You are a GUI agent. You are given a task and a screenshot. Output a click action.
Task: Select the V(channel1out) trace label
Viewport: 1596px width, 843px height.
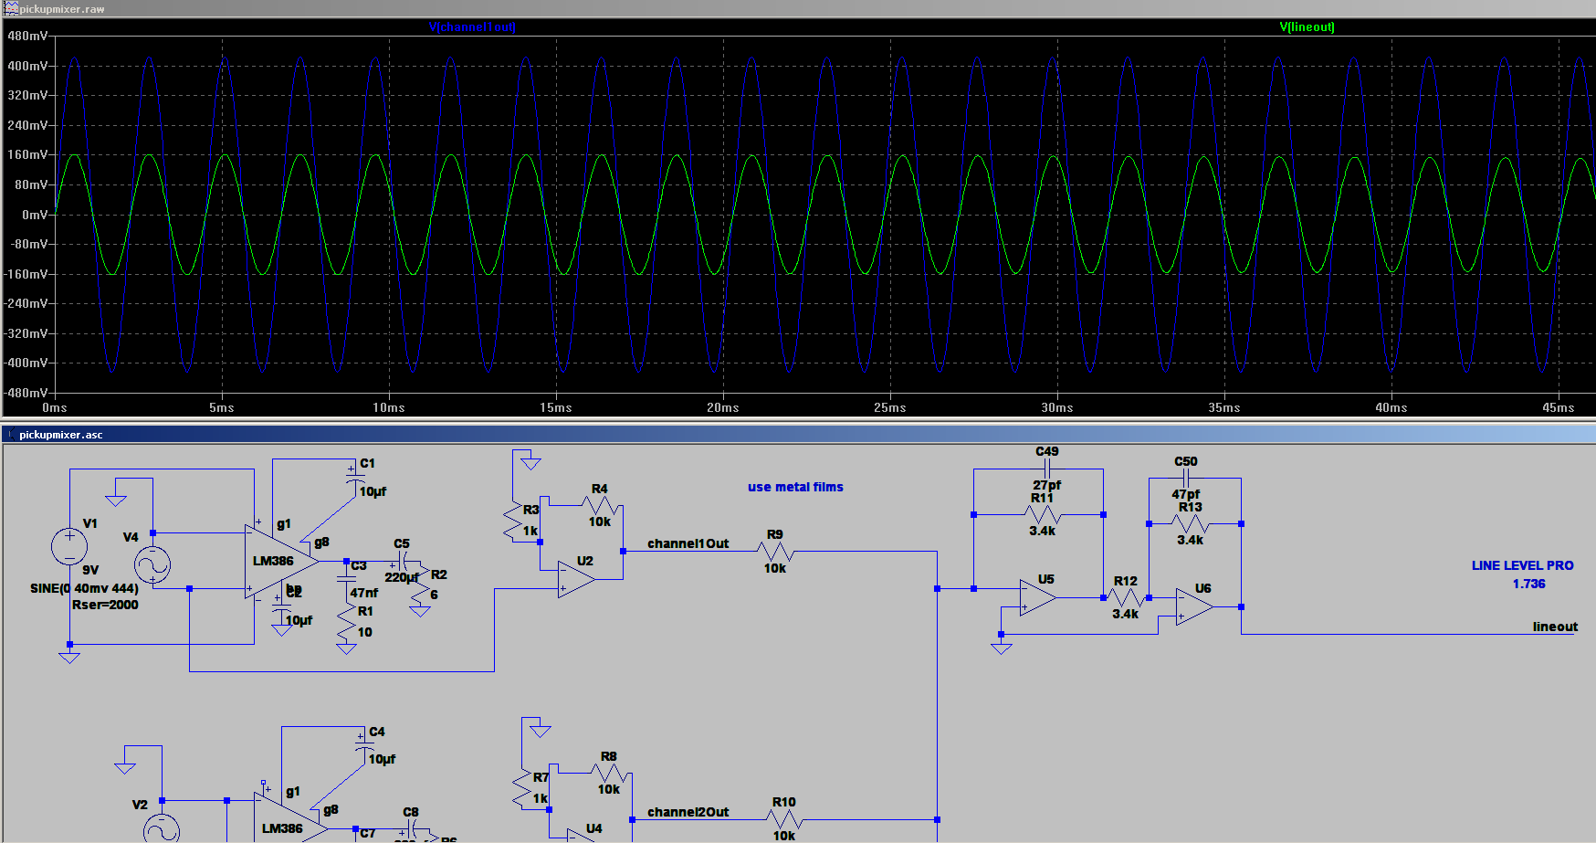tap(472, 26)
